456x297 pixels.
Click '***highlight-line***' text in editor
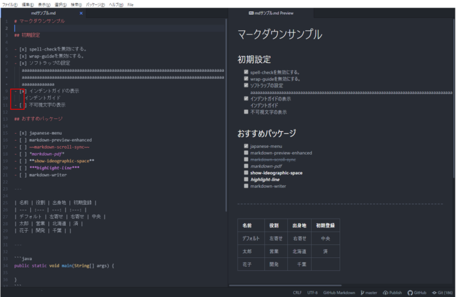pos(54,168)
